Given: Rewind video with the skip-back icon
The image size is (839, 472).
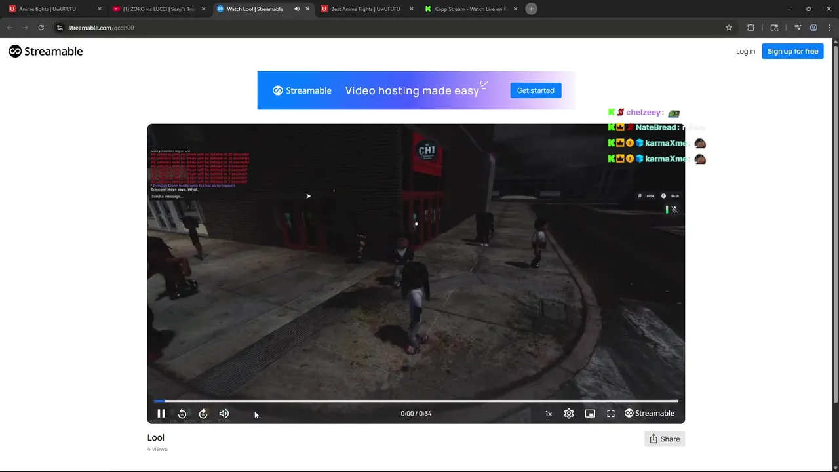Looking at the screenshot, I should (182, 414).
